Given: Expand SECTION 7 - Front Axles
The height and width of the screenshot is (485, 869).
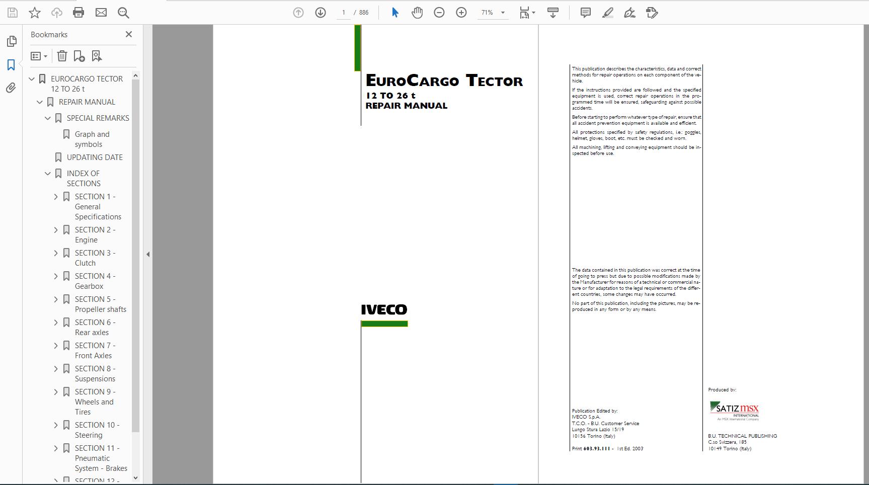Looking at the screenshot, I should point(56,346).
